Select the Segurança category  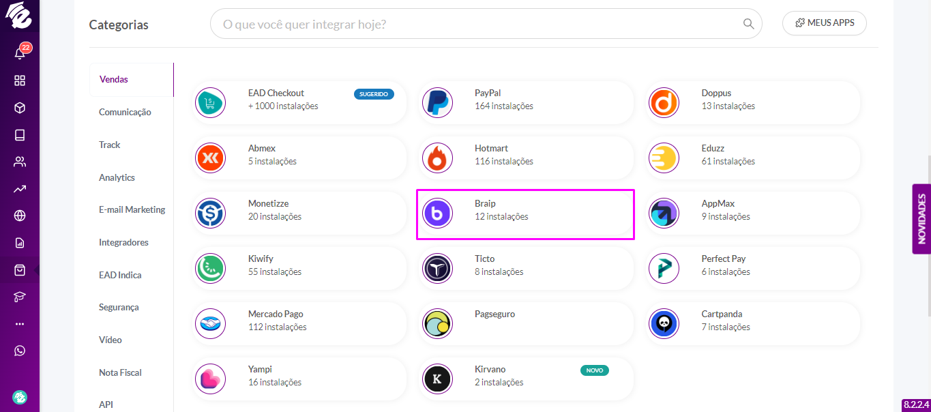pos(119,307)
